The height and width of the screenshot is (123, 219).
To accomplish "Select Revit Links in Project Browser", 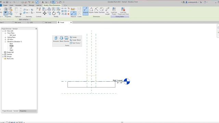I will coord(10,59).
